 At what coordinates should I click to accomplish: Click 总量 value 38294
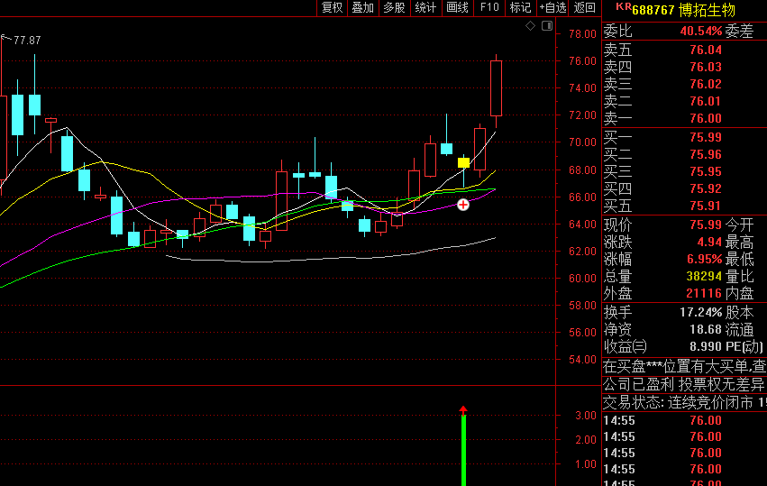point(704,276)
